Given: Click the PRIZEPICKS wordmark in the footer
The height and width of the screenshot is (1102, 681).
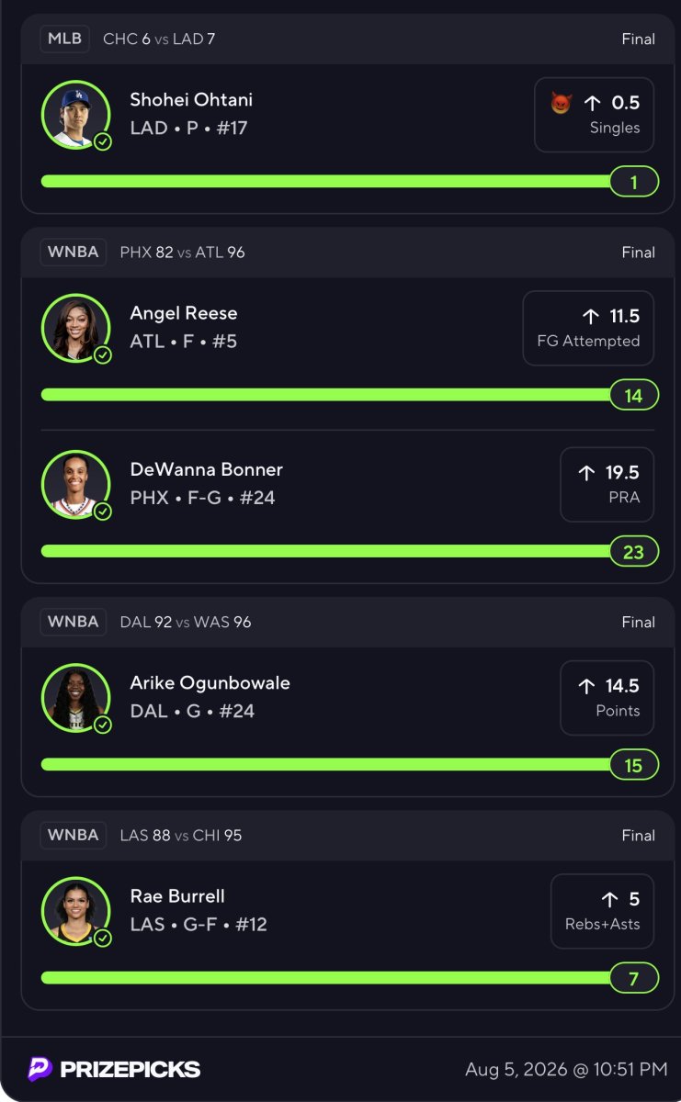Looking at the screenshot, I should (130, 1069).
